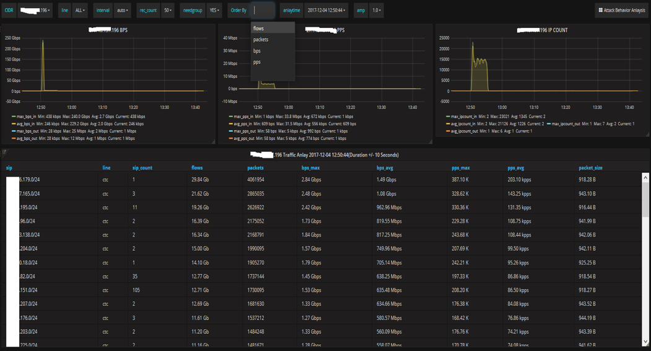Toggle the max_bps_out series in legend
Viewport: 651px width, 351px height.
(x=27, y=131)
